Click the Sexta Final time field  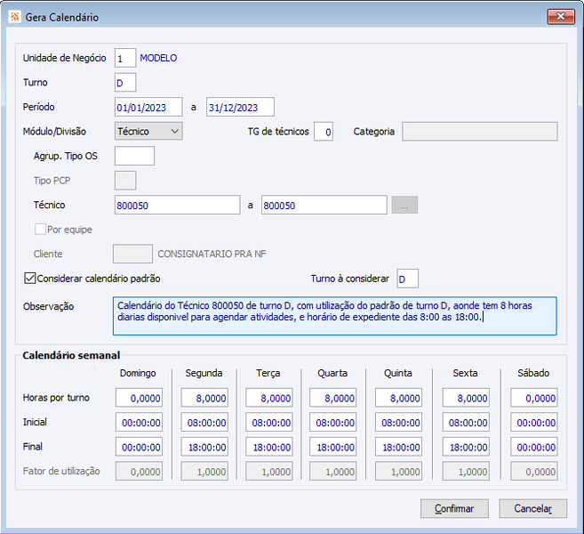click(x=466, y=447)
